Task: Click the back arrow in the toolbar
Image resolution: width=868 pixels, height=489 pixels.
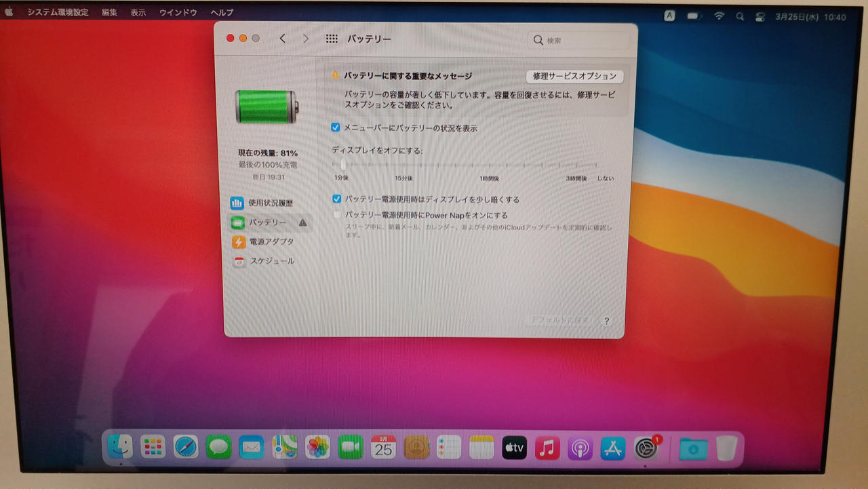Action: pyautogui.click(x=283, y=39)
